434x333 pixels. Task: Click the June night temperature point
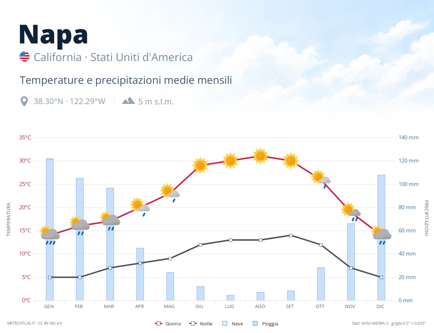coord(200,245)
